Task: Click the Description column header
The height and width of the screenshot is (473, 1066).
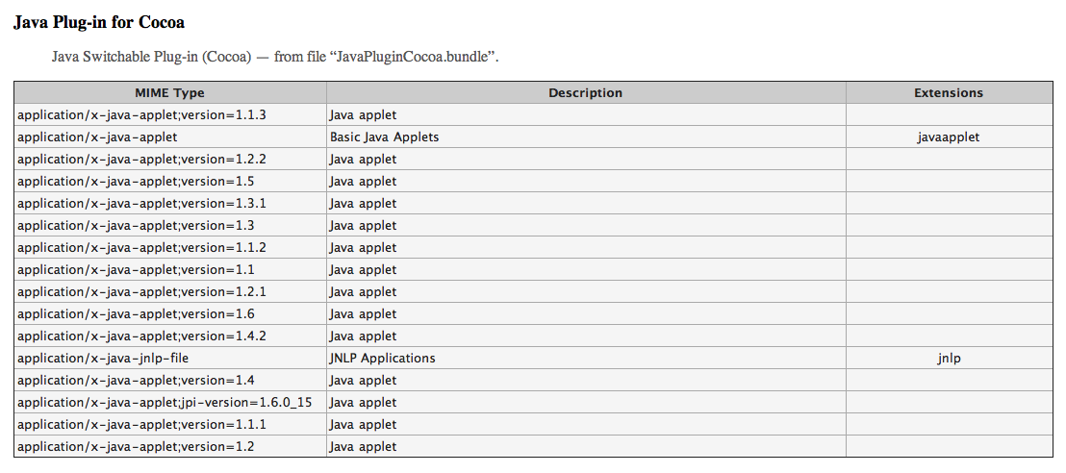Action: coord(585,93)
